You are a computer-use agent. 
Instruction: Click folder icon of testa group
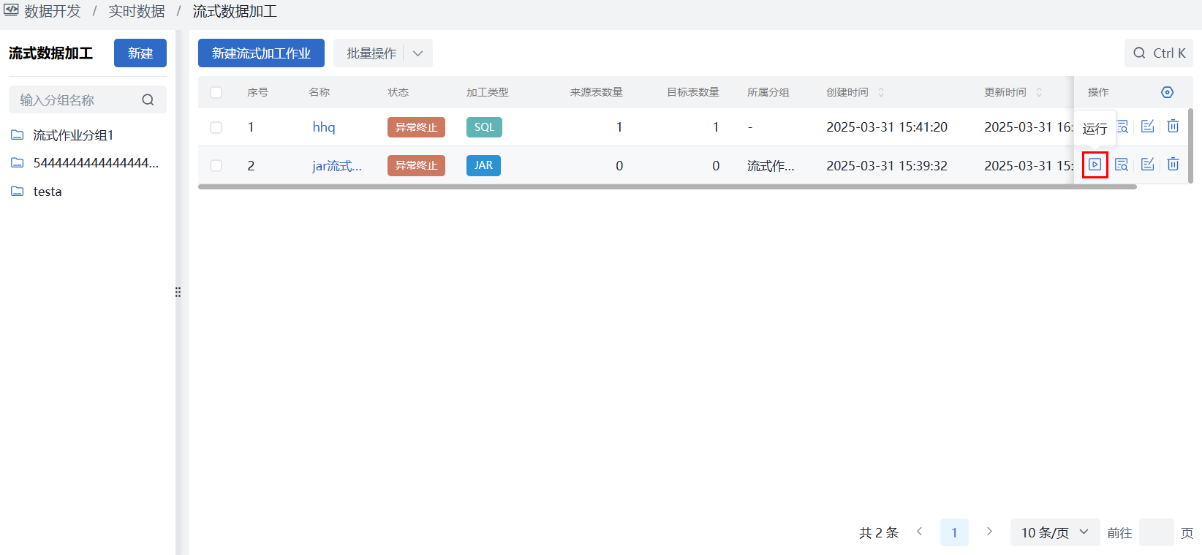click(x=18, y=192)
